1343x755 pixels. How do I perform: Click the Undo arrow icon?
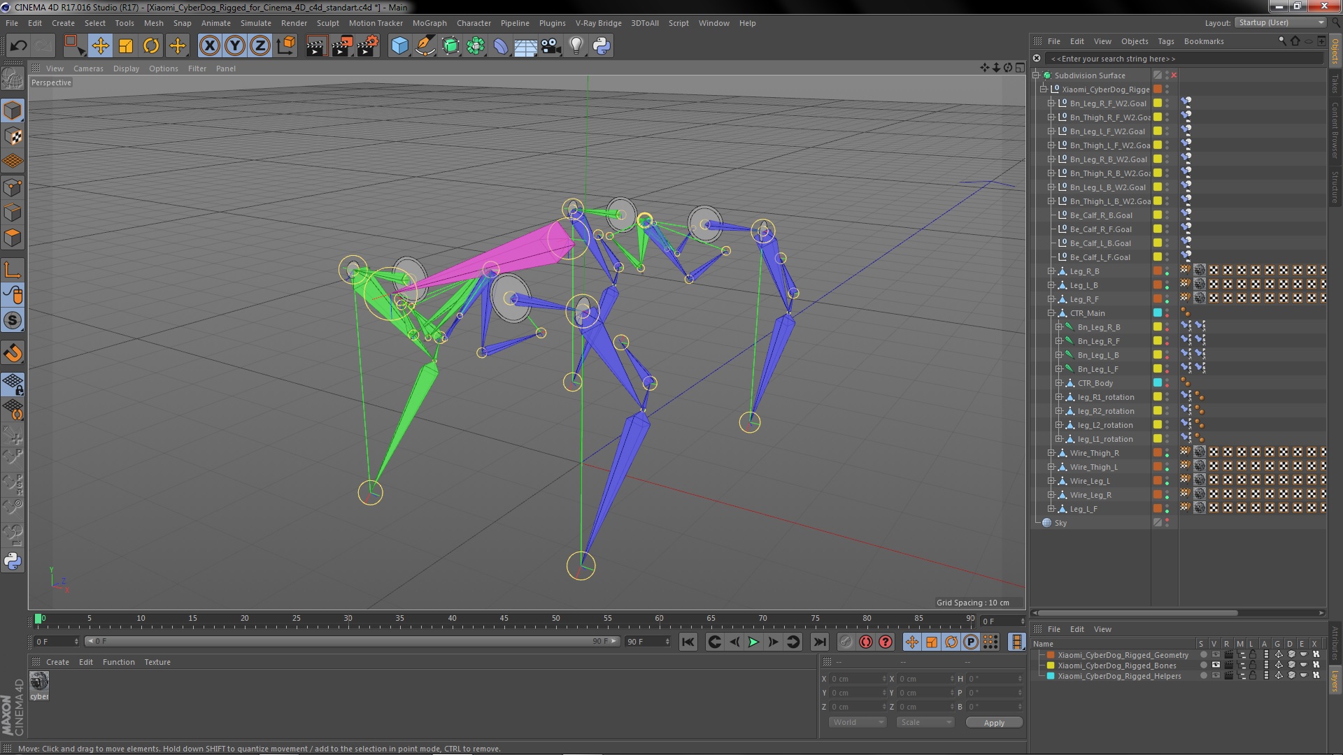click(18, 46)
